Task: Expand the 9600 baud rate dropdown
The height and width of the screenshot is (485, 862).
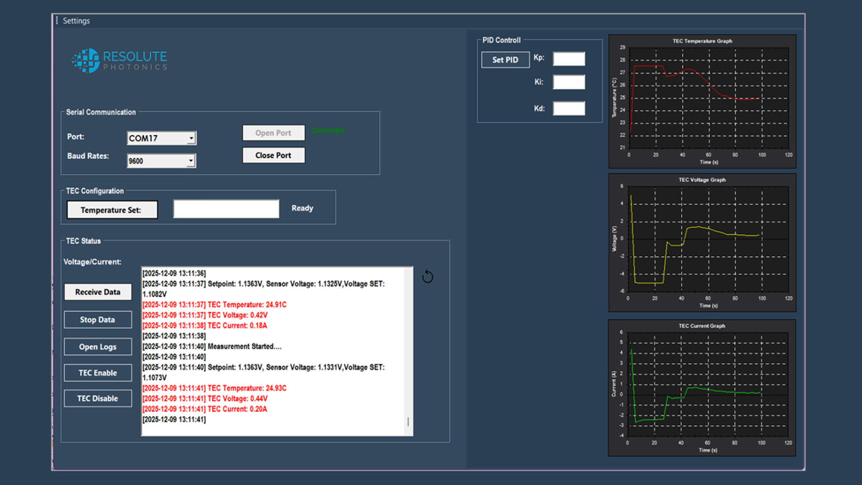Action: (191, 161)
